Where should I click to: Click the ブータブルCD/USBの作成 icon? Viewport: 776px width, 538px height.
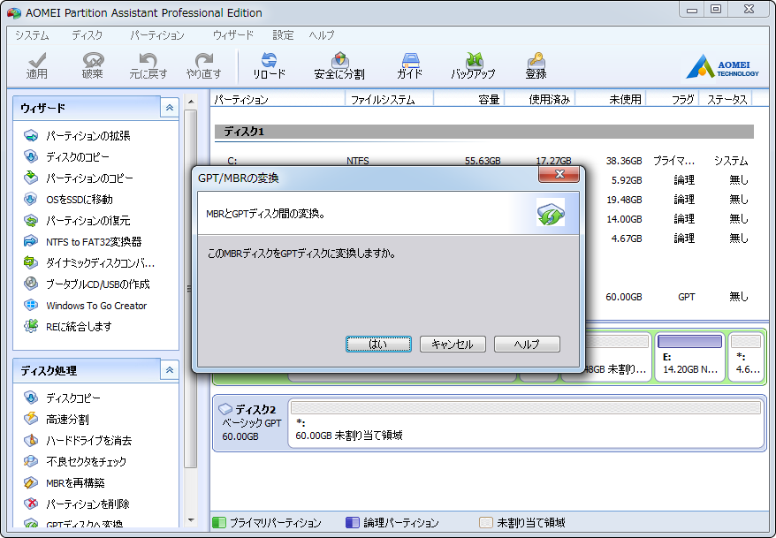[x=31, y=284]
